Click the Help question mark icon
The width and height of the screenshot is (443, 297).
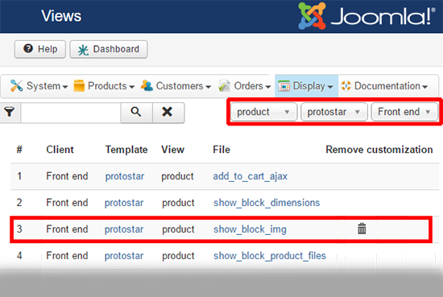click(x=28, y=48)
